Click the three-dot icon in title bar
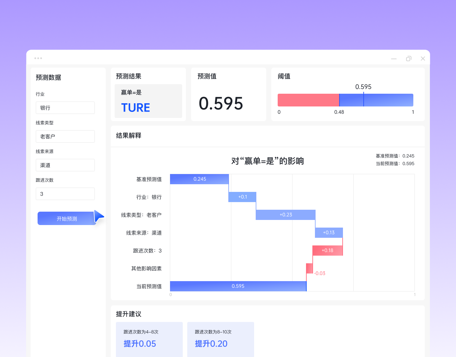 click(38, 58)
